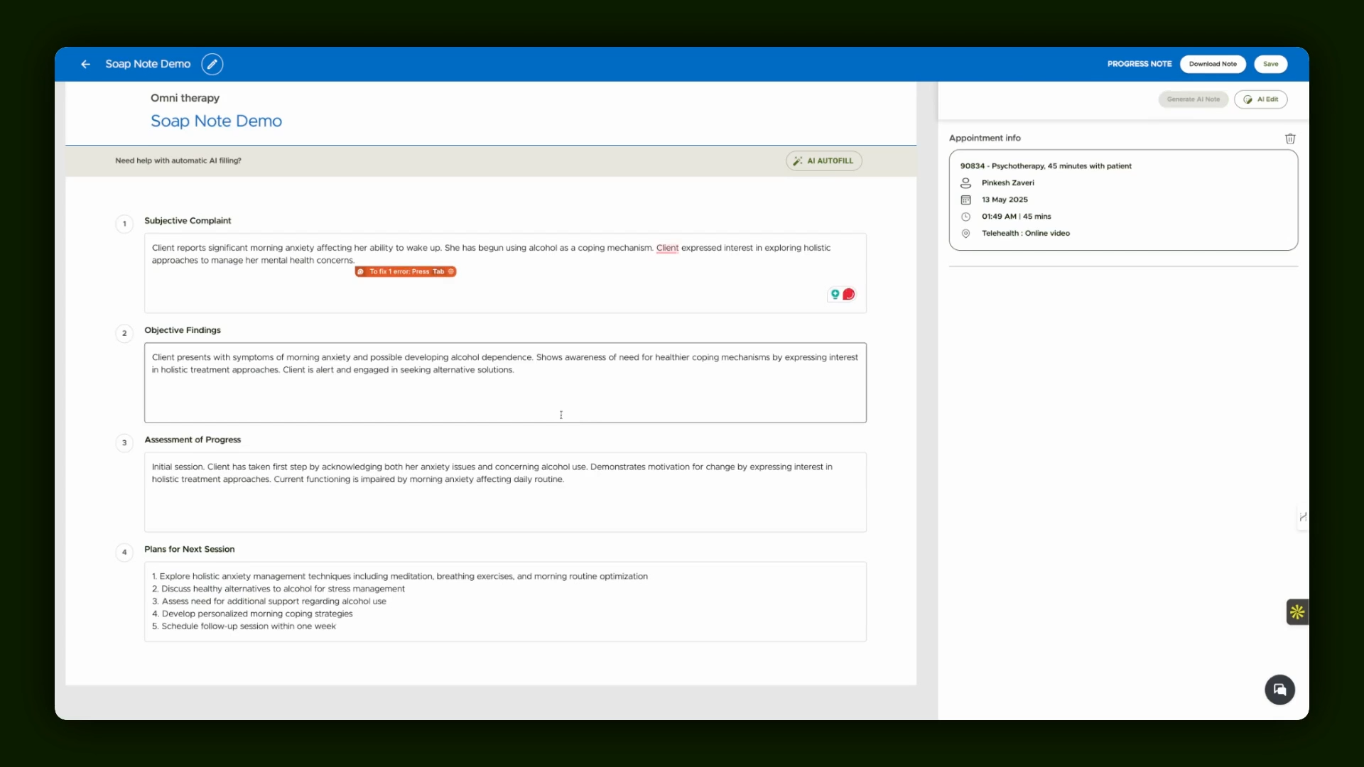
Task: Open the chat bubble at bottom right
Action: [1279, 690]
